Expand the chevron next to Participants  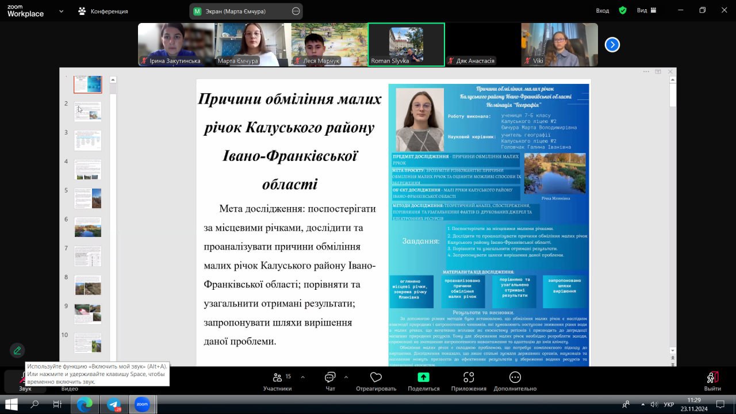(303, 377)
